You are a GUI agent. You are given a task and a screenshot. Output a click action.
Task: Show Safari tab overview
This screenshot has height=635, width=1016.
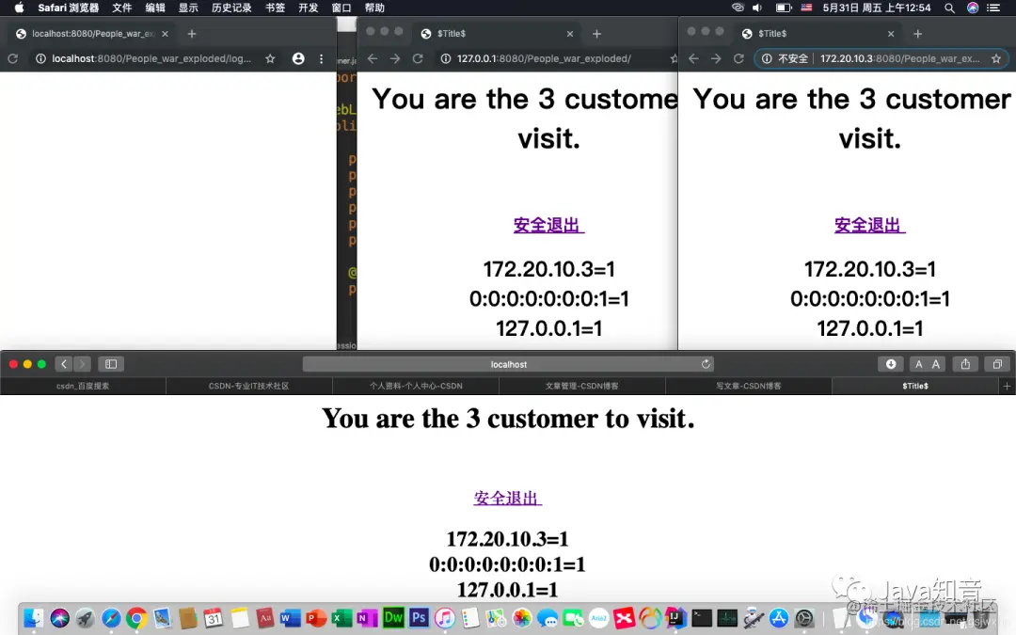(997, 364)
